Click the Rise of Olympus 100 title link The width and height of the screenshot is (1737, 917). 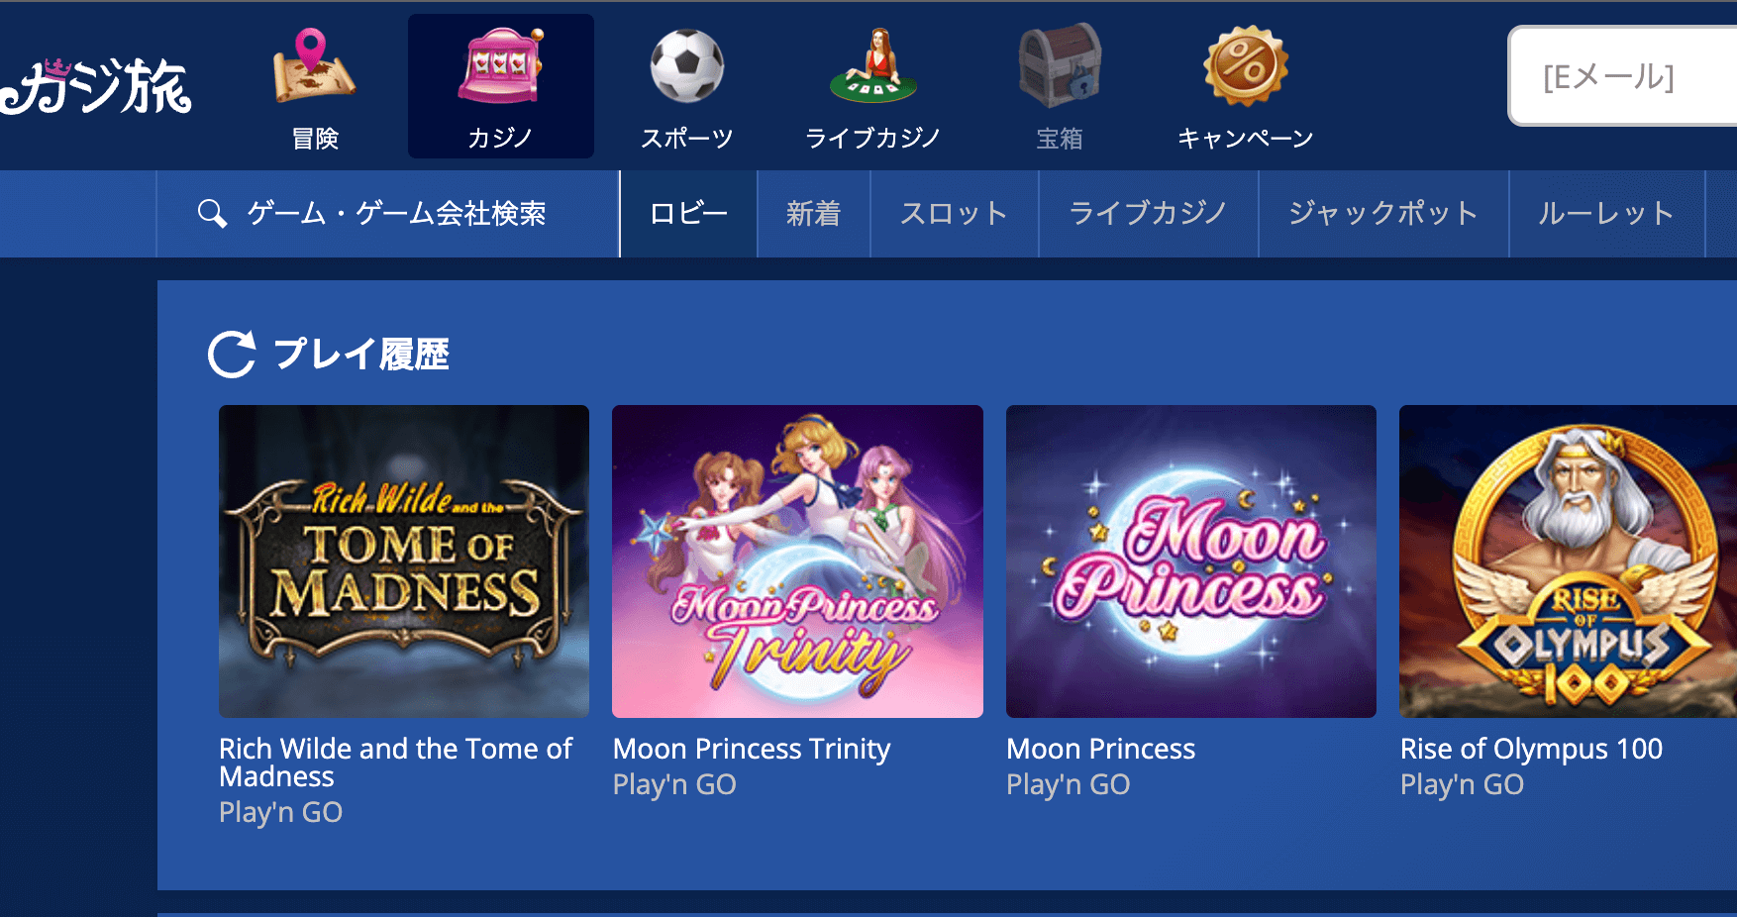click(x=1531, y=750)
